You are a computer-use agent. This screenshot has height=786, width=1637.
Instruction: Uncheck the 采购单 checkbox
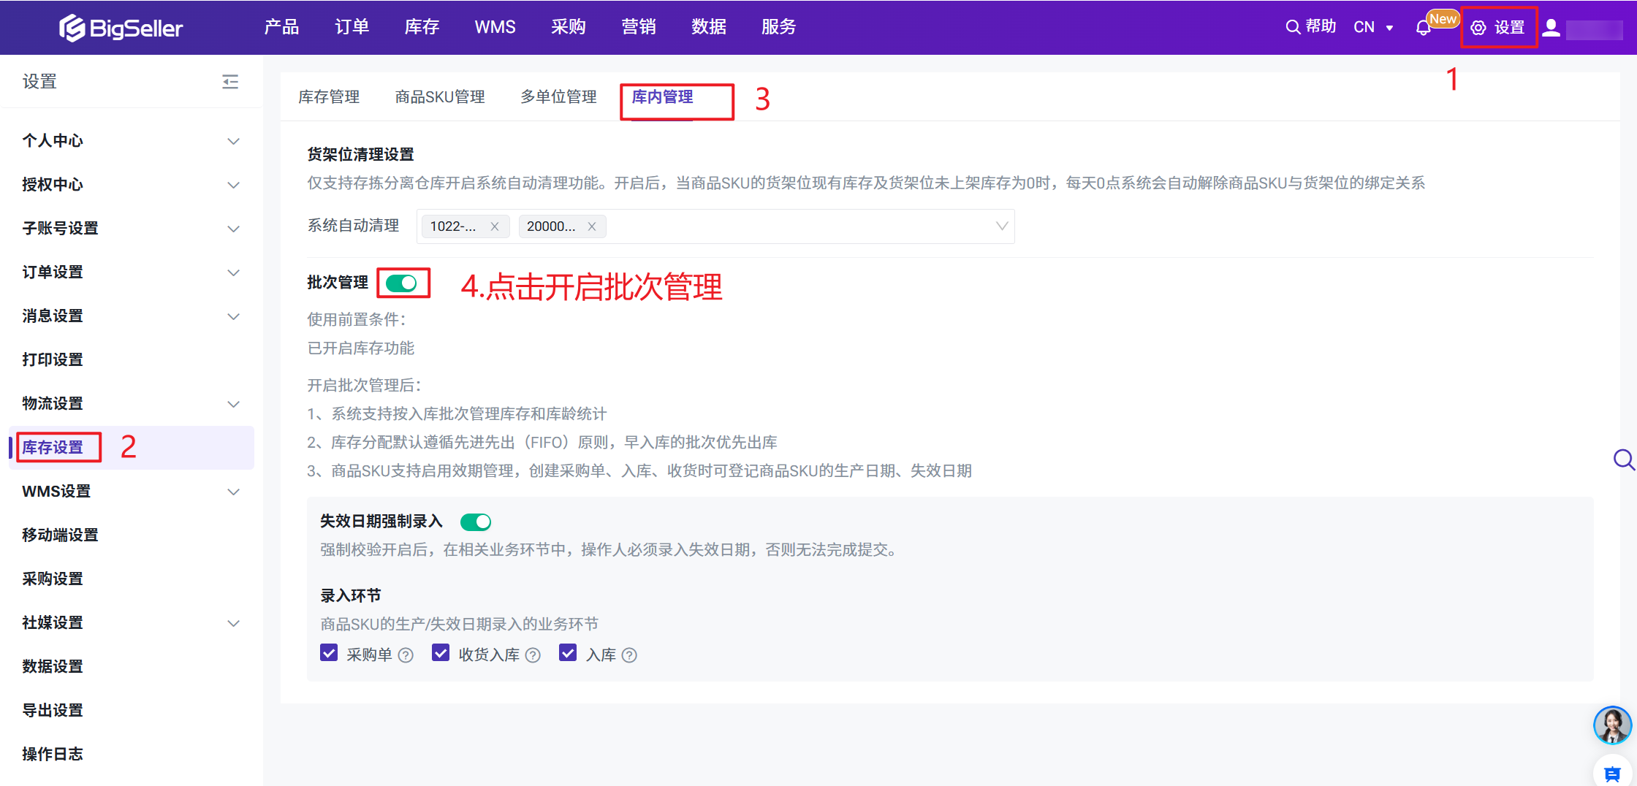[329, 653]
